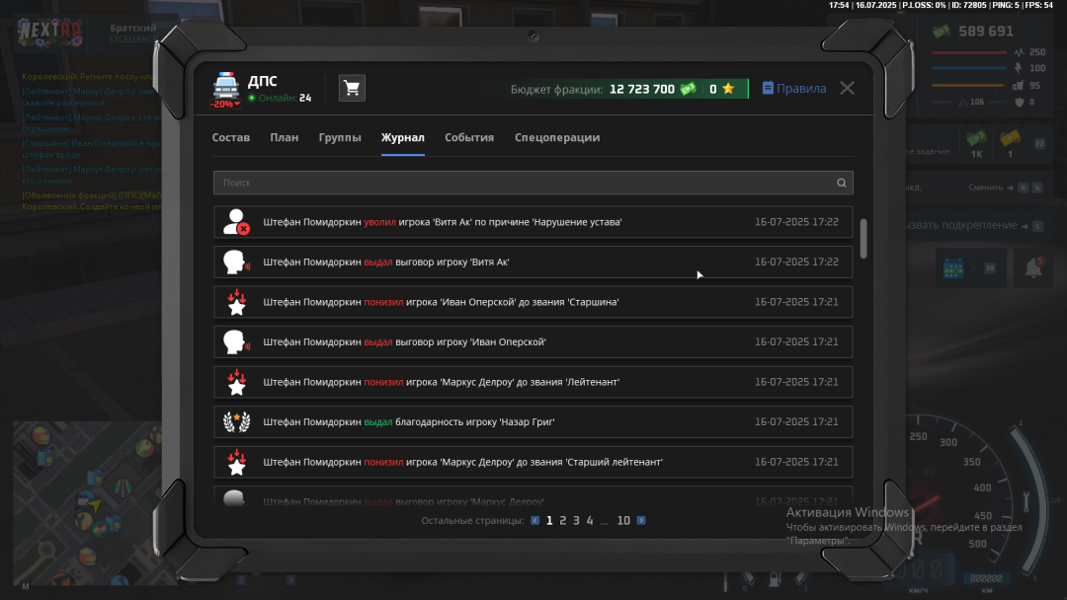Click the log entry reprimanding 'Витя Ак'
The image size is (1067, 600).
pos(533,262)
